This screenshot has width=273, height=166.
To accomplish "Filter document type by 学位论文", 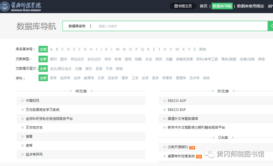I will (x=77, y=59).
